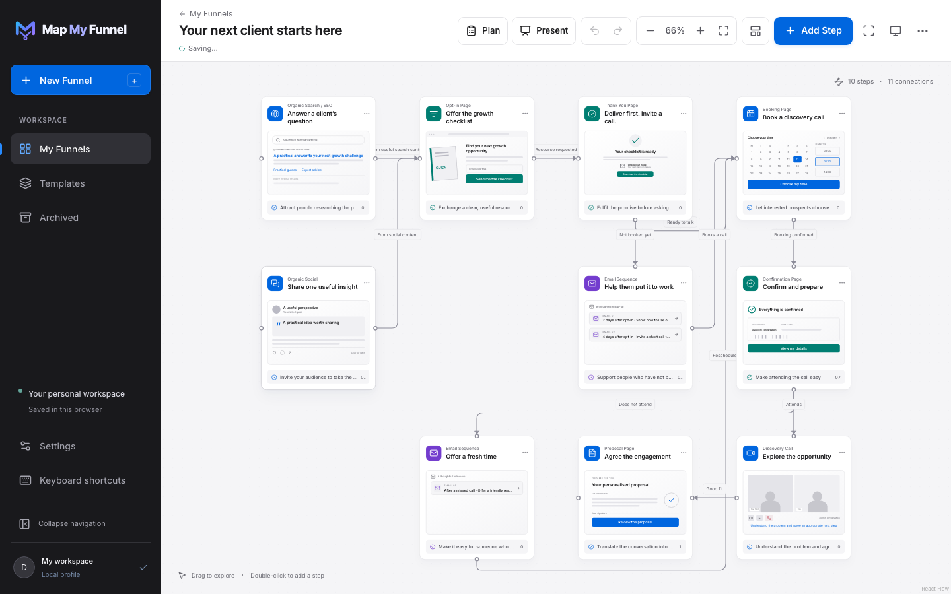The width and height of the screenshot is (951, 594).
Task: Select the Help them put it to work email icon
Action: 592,283
